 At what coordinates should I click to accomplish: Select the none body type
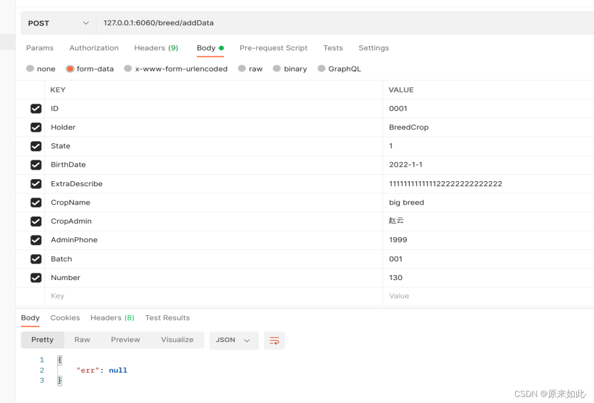(30, 68)
